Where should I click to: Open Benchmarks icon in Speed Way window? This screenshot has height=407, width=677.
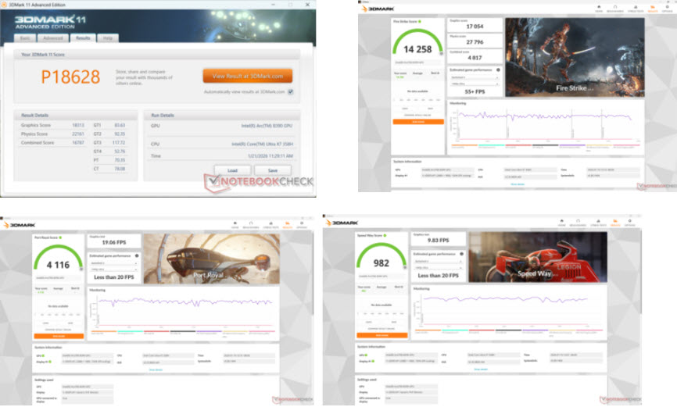(x=578, y=223)
